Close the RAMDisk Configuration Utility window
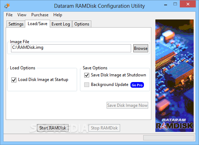This screenshot has height=145, width=199. 188,4
